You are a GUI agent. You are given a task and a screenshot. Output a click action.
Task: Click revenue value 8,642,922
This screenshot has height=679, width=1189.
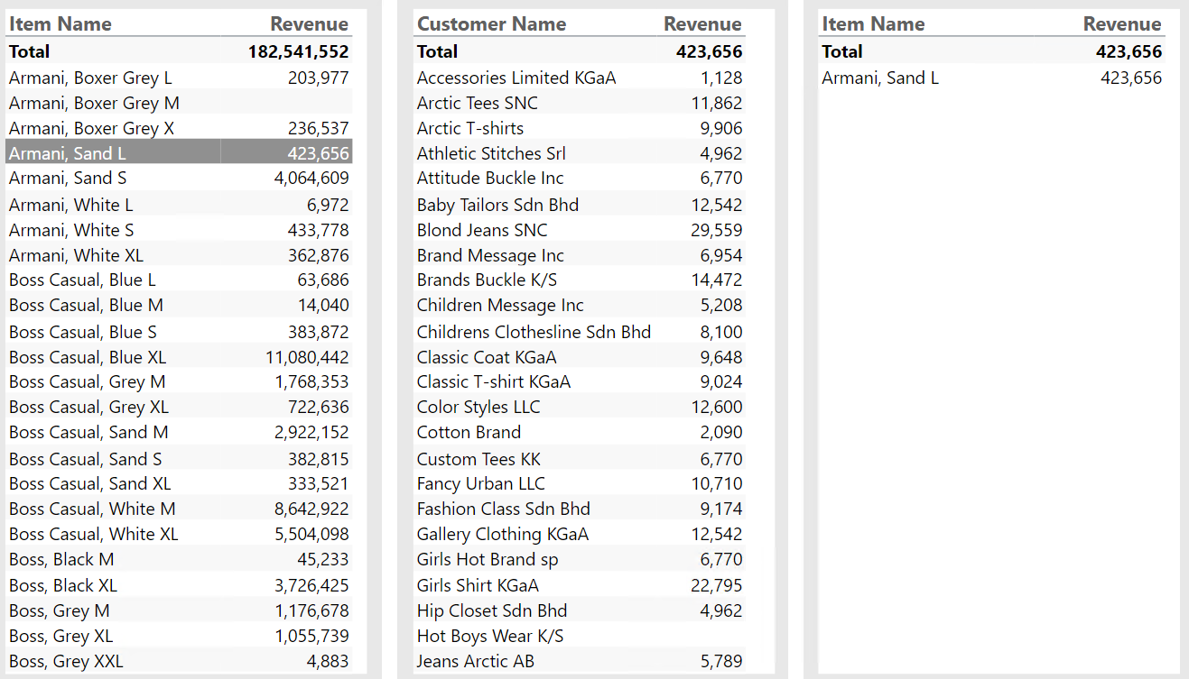[x=311, y=509]
